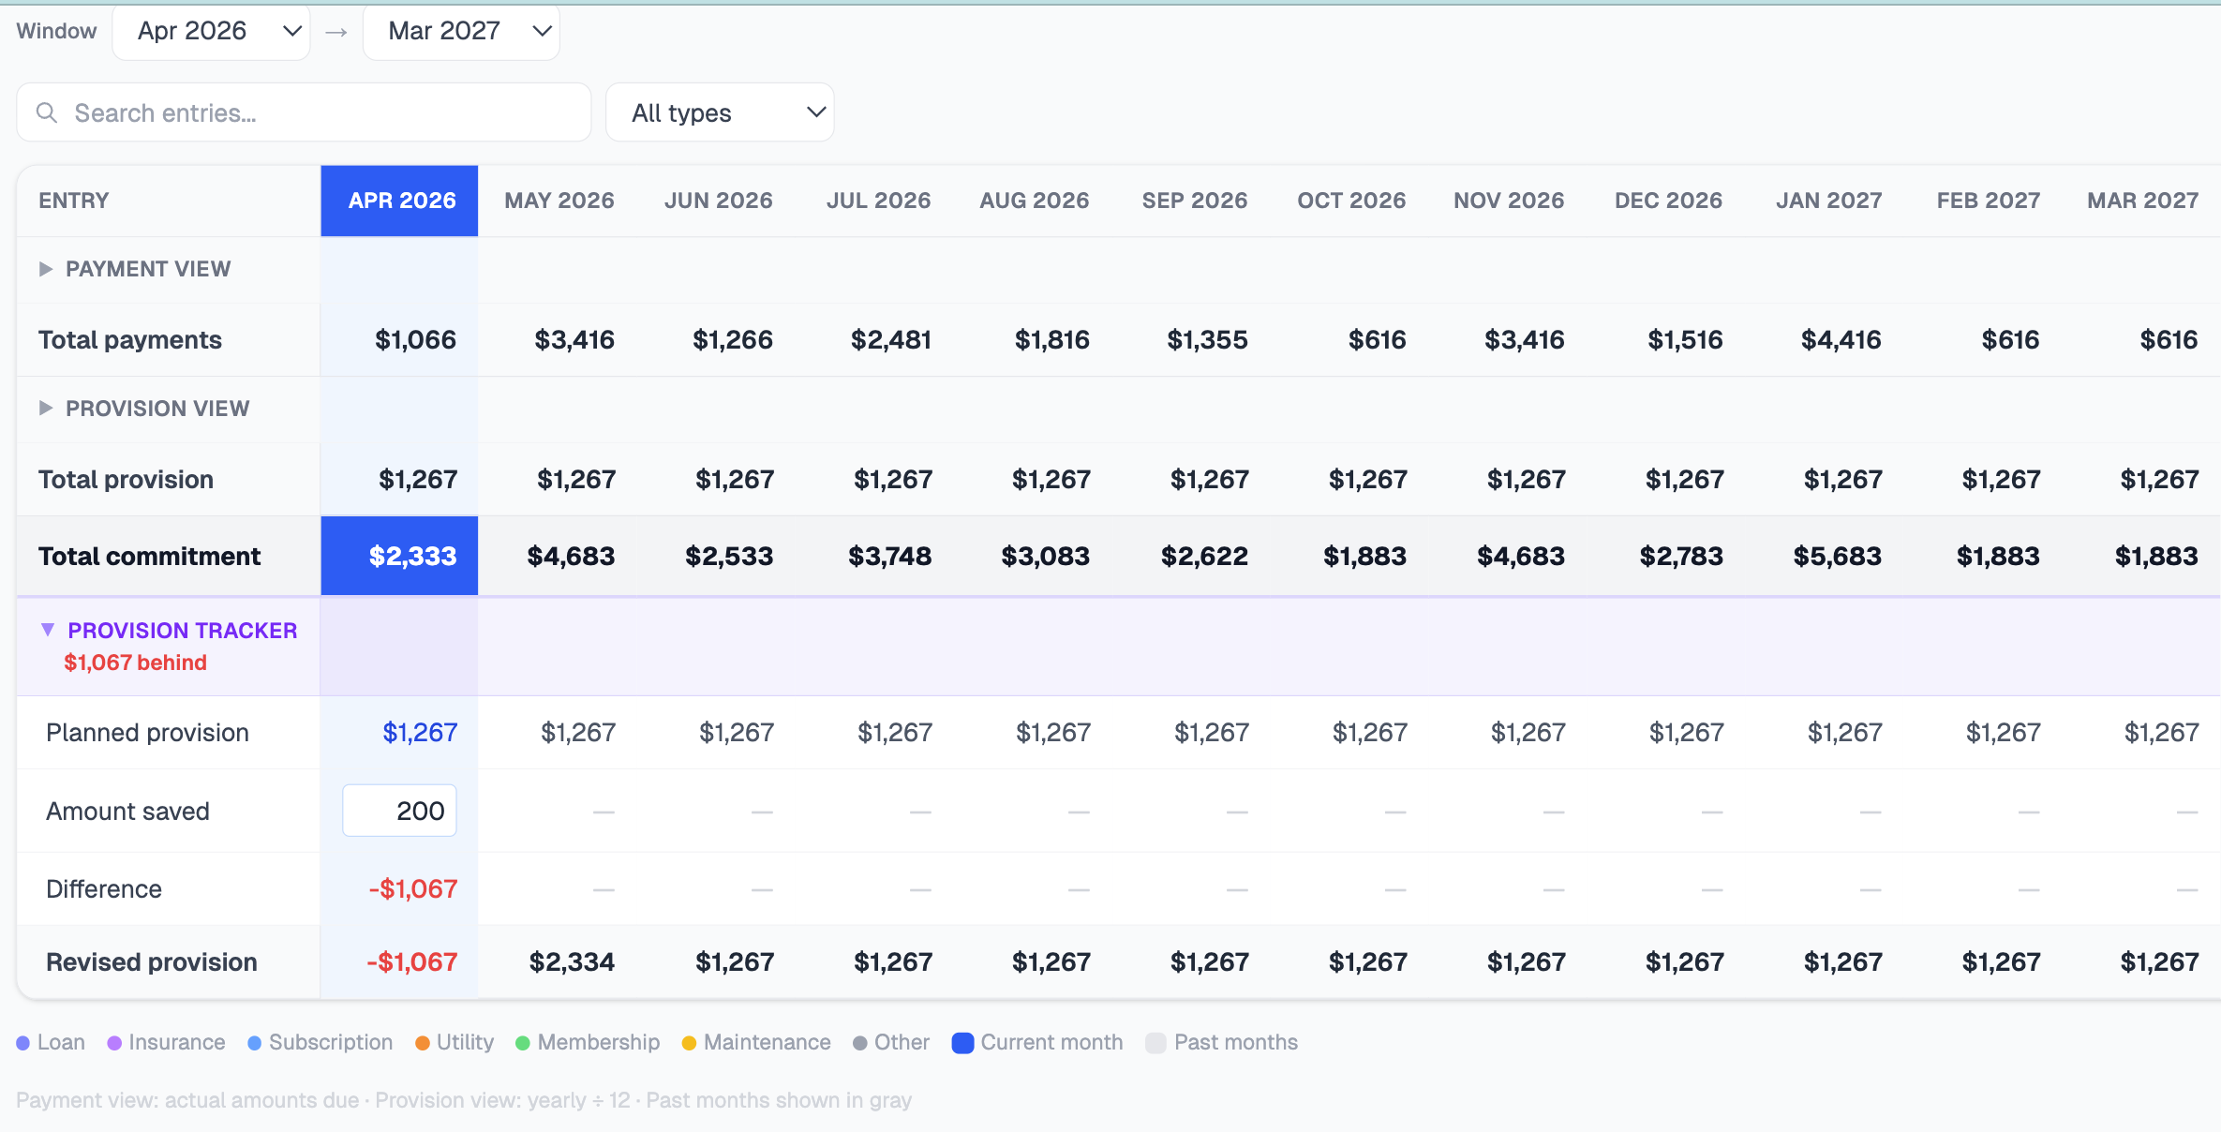Click the Maintenance color swatch
Image resolution: width=2221 pixels, height=1132 pixels.
[x=690, y=1042]
